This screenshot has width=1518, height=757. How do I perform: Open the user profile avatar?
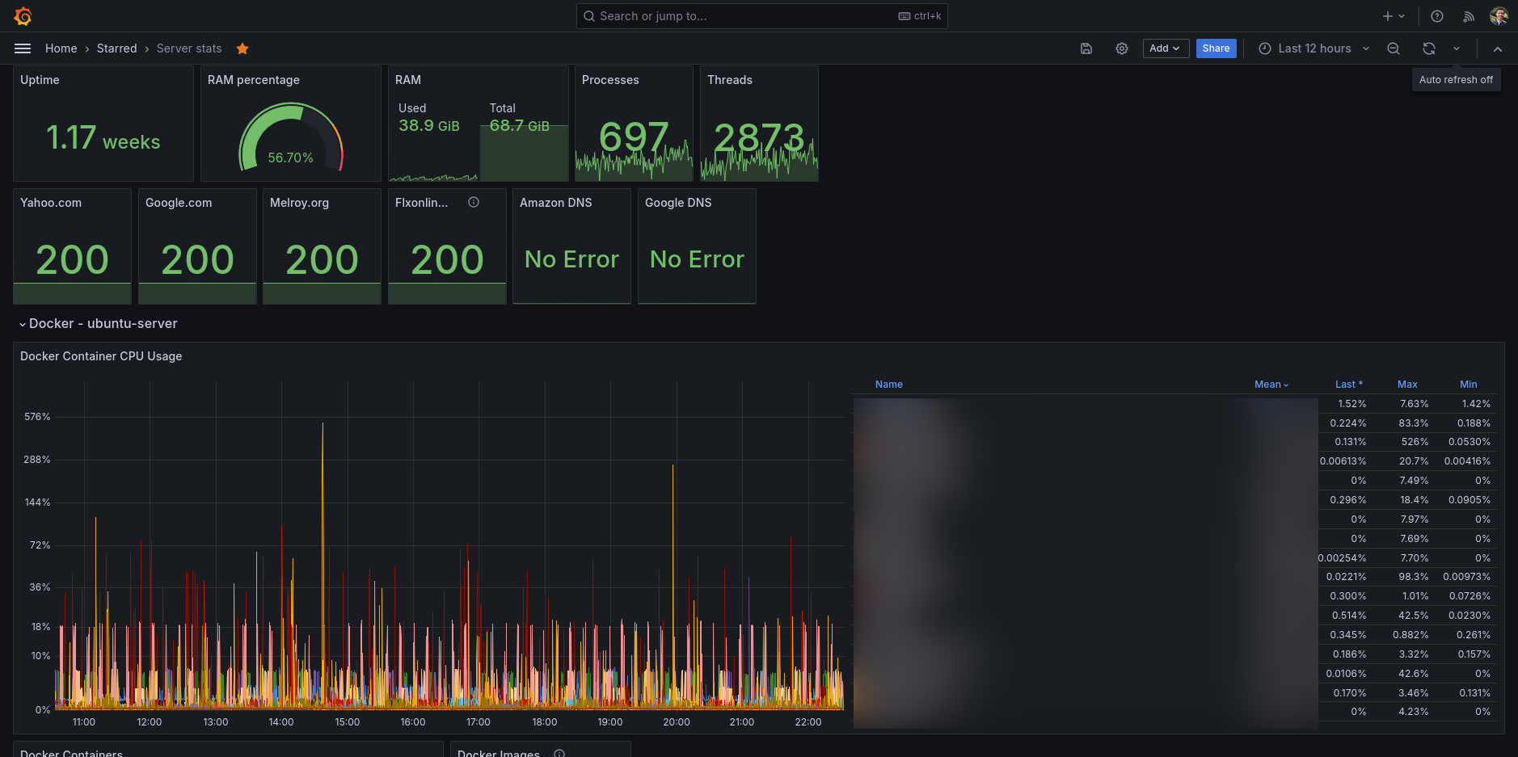coord(1499,16)
